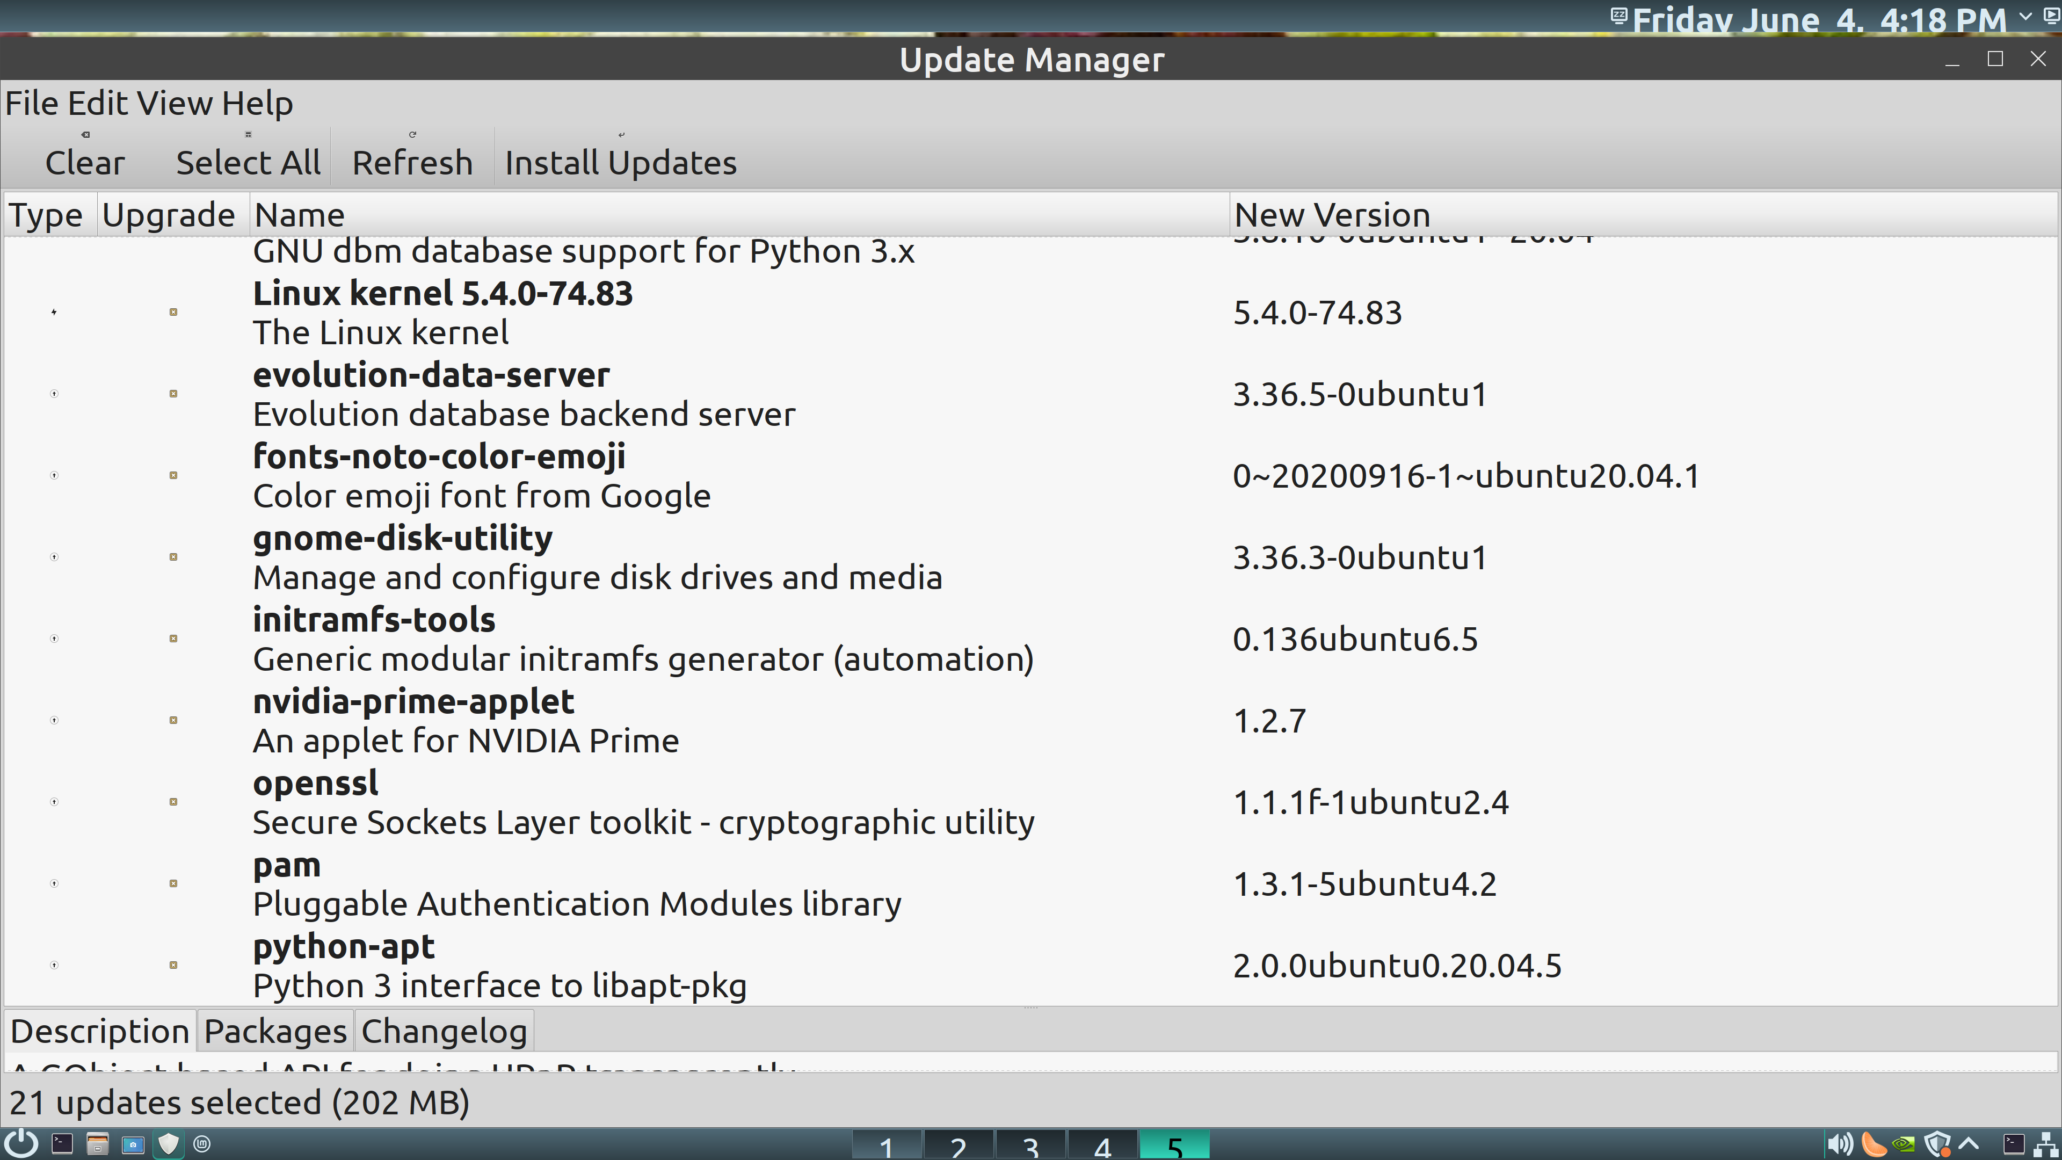This screenshot has height=1160, width=2062.
Task: Click the type icon of pam row
Action: click(x=54, y=884)
